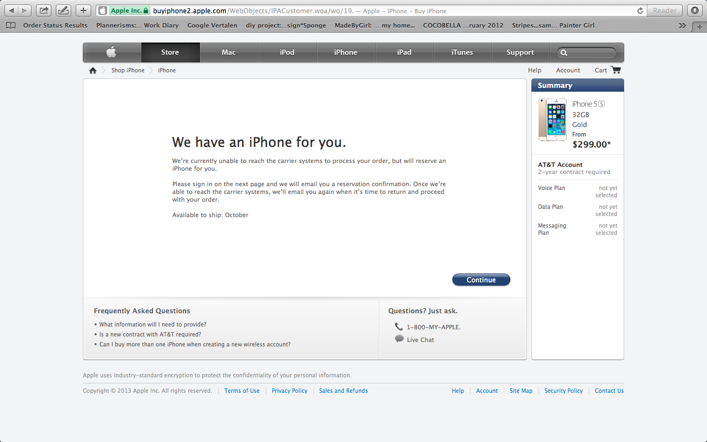Open the Security Policy footer link
The width and height of the screenshot is (707, 442).
click(563, 391)
